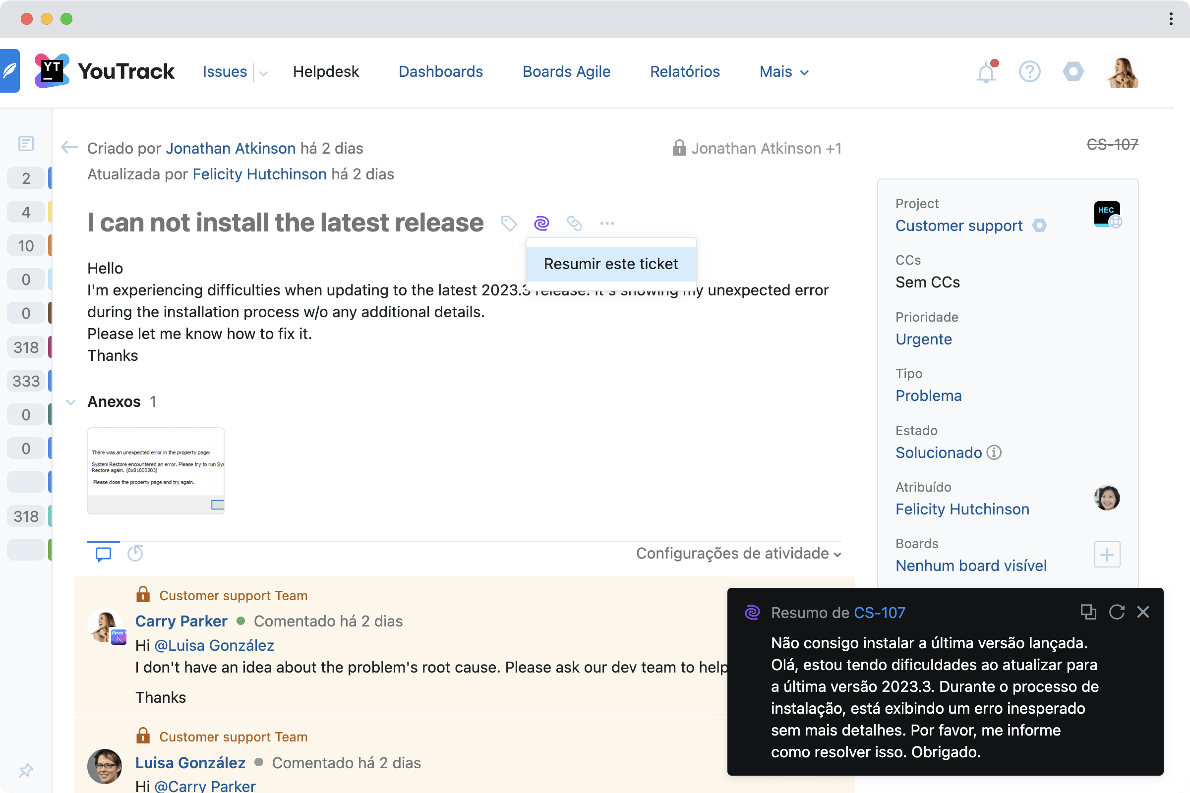Open Dashboards in the top navigation
This screenshot has width=1190, height=793.
[440, 72]
